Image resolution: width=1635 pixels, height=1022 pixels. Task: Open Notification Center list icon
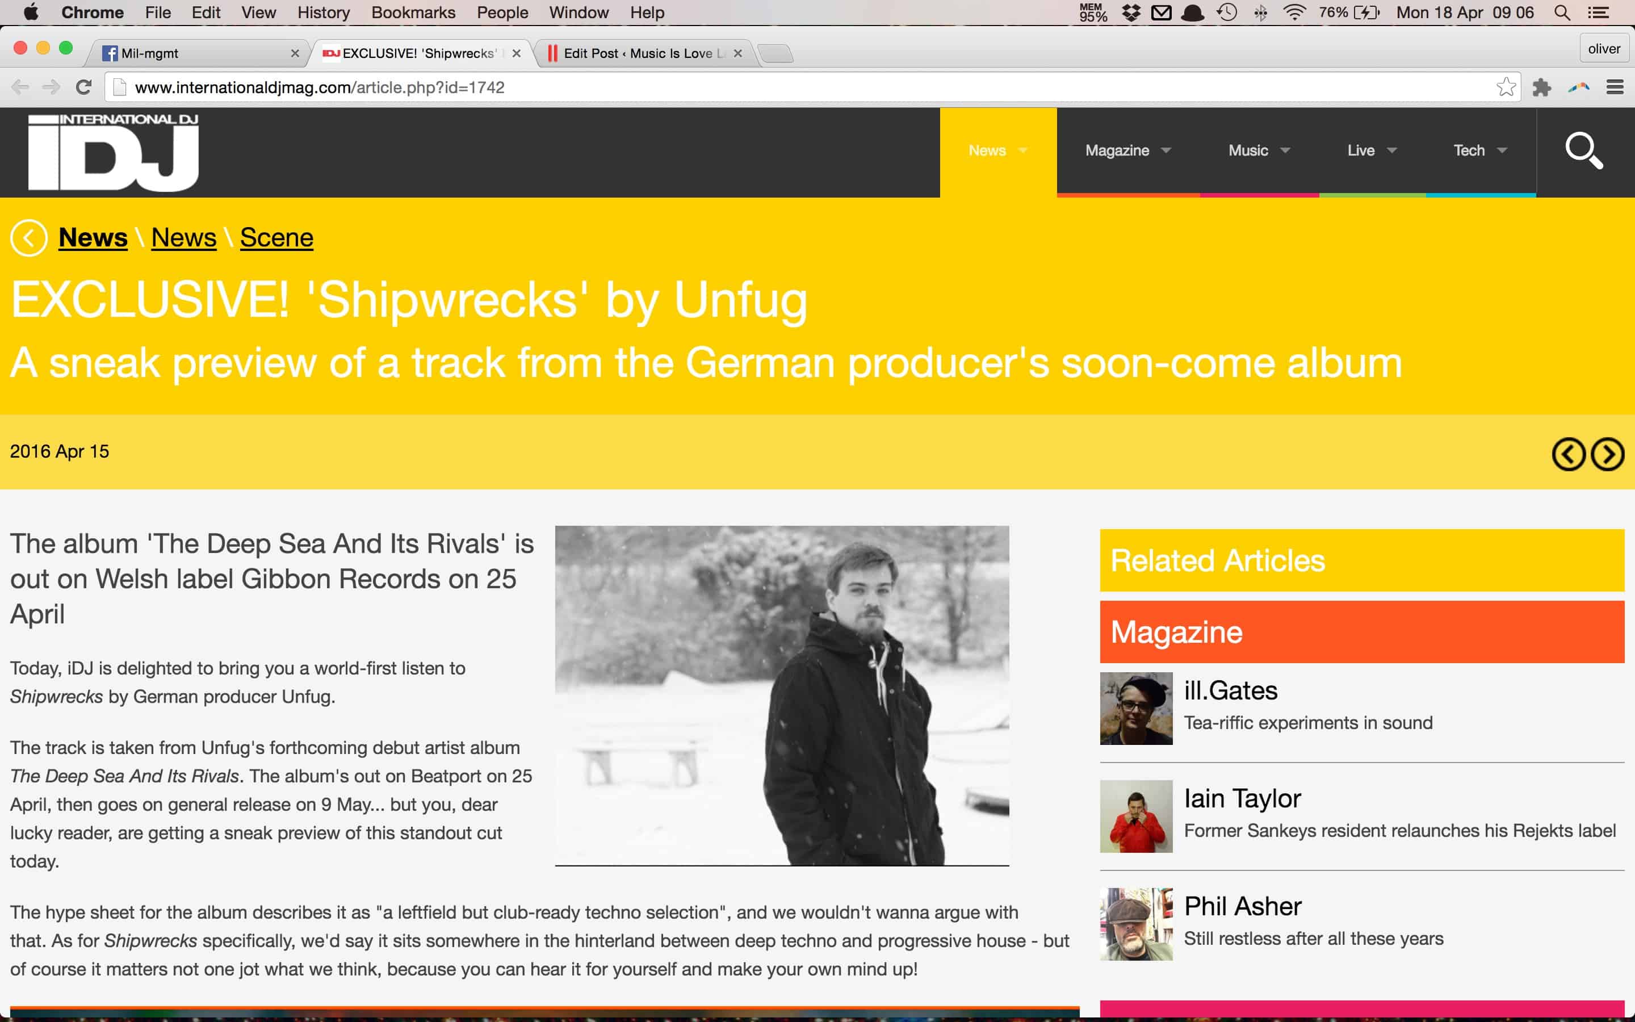tap(1598, 12)
